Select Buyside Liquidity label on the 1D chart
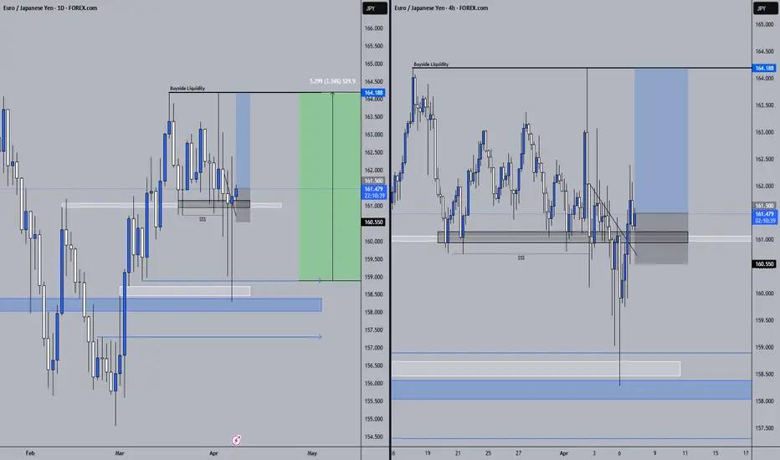The width and height of the screenshot is (780, 460). [187, 89]
